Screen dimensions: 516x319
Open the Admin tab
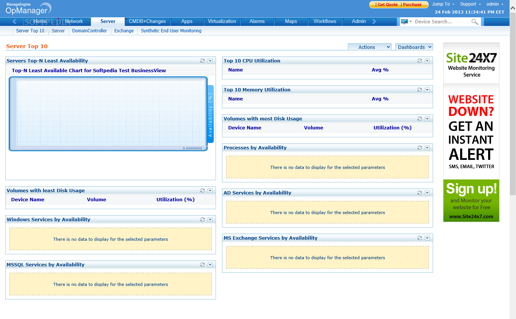359,21
